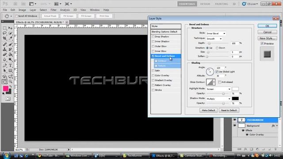283x159 pixels.
Task: Select the Paint Bucket tool
Action: coord(11,54)
